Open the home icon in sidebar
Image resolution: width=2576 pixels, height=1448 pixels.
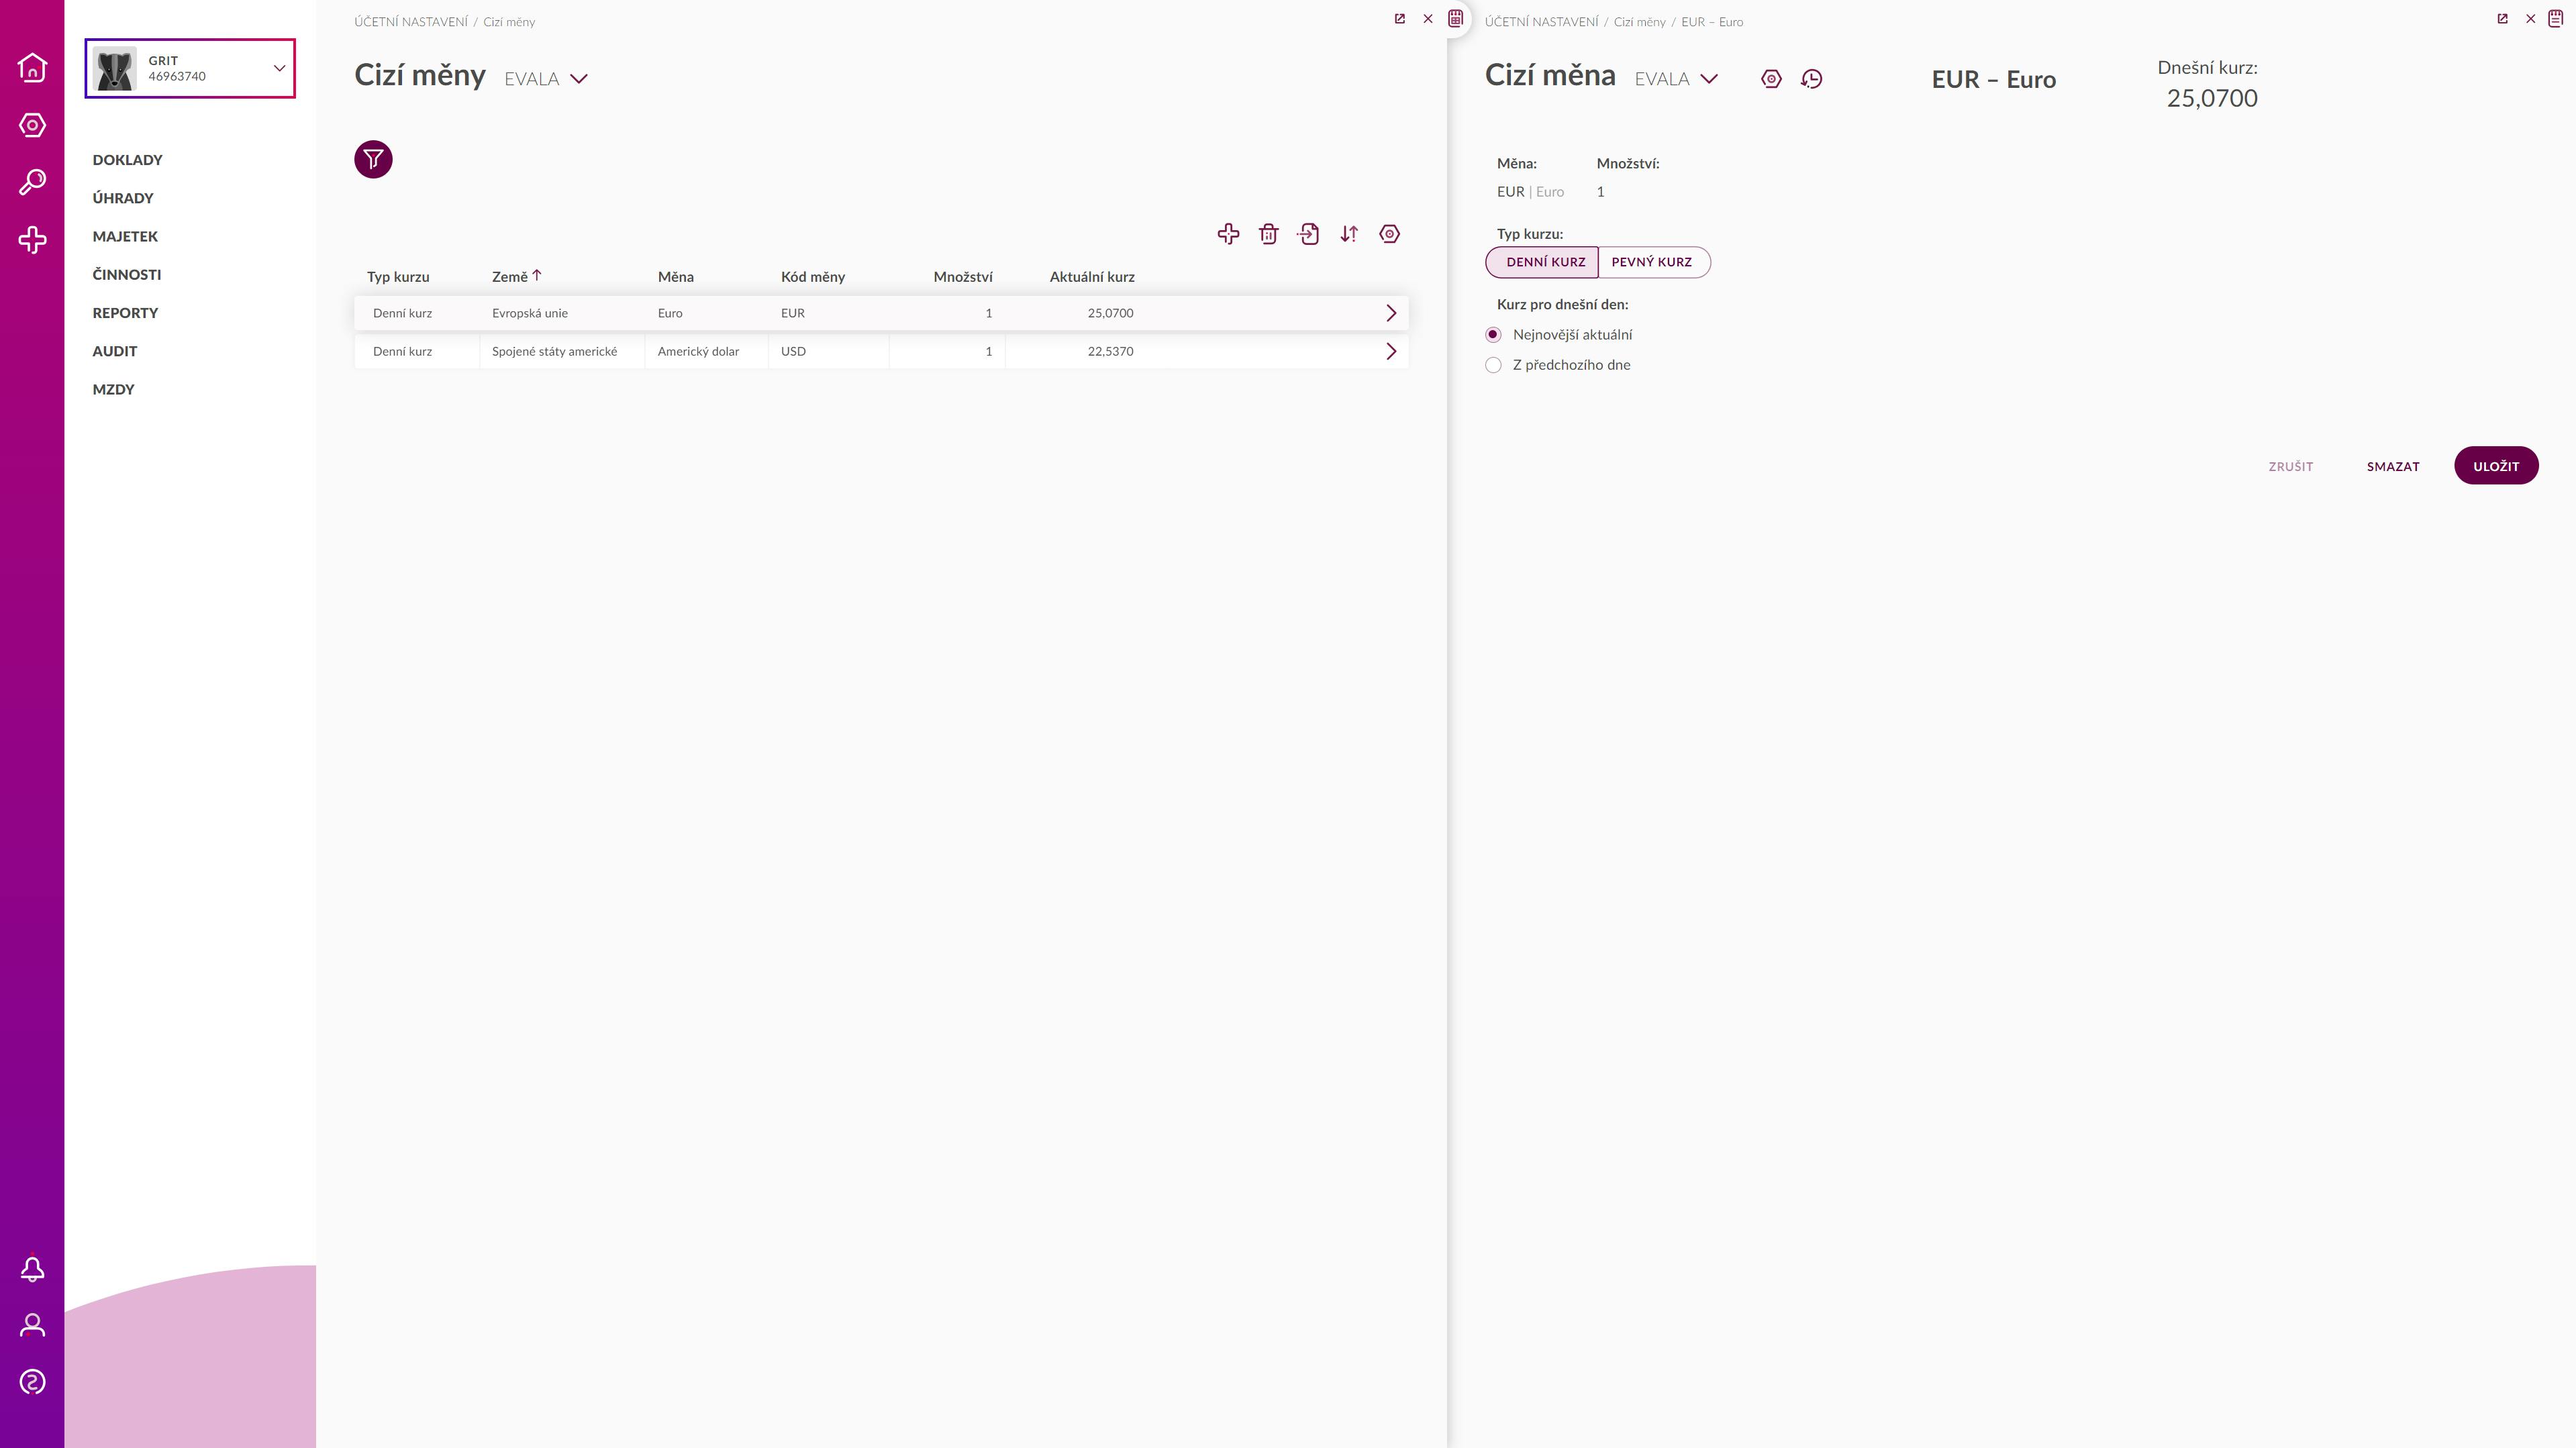click(x=32, y=67)
